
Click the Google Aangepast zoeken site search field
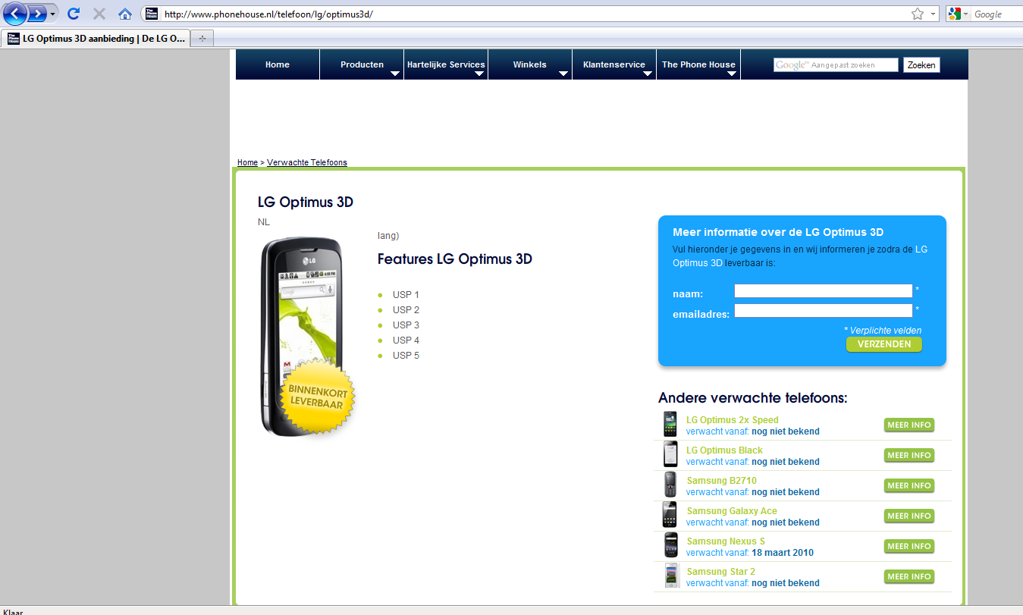coord(836,65)
